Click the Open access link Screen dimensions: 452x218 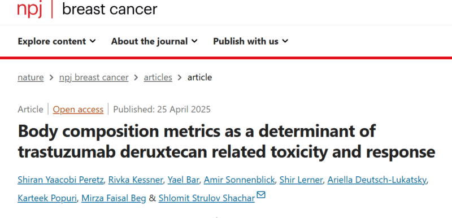click(78, 110)
